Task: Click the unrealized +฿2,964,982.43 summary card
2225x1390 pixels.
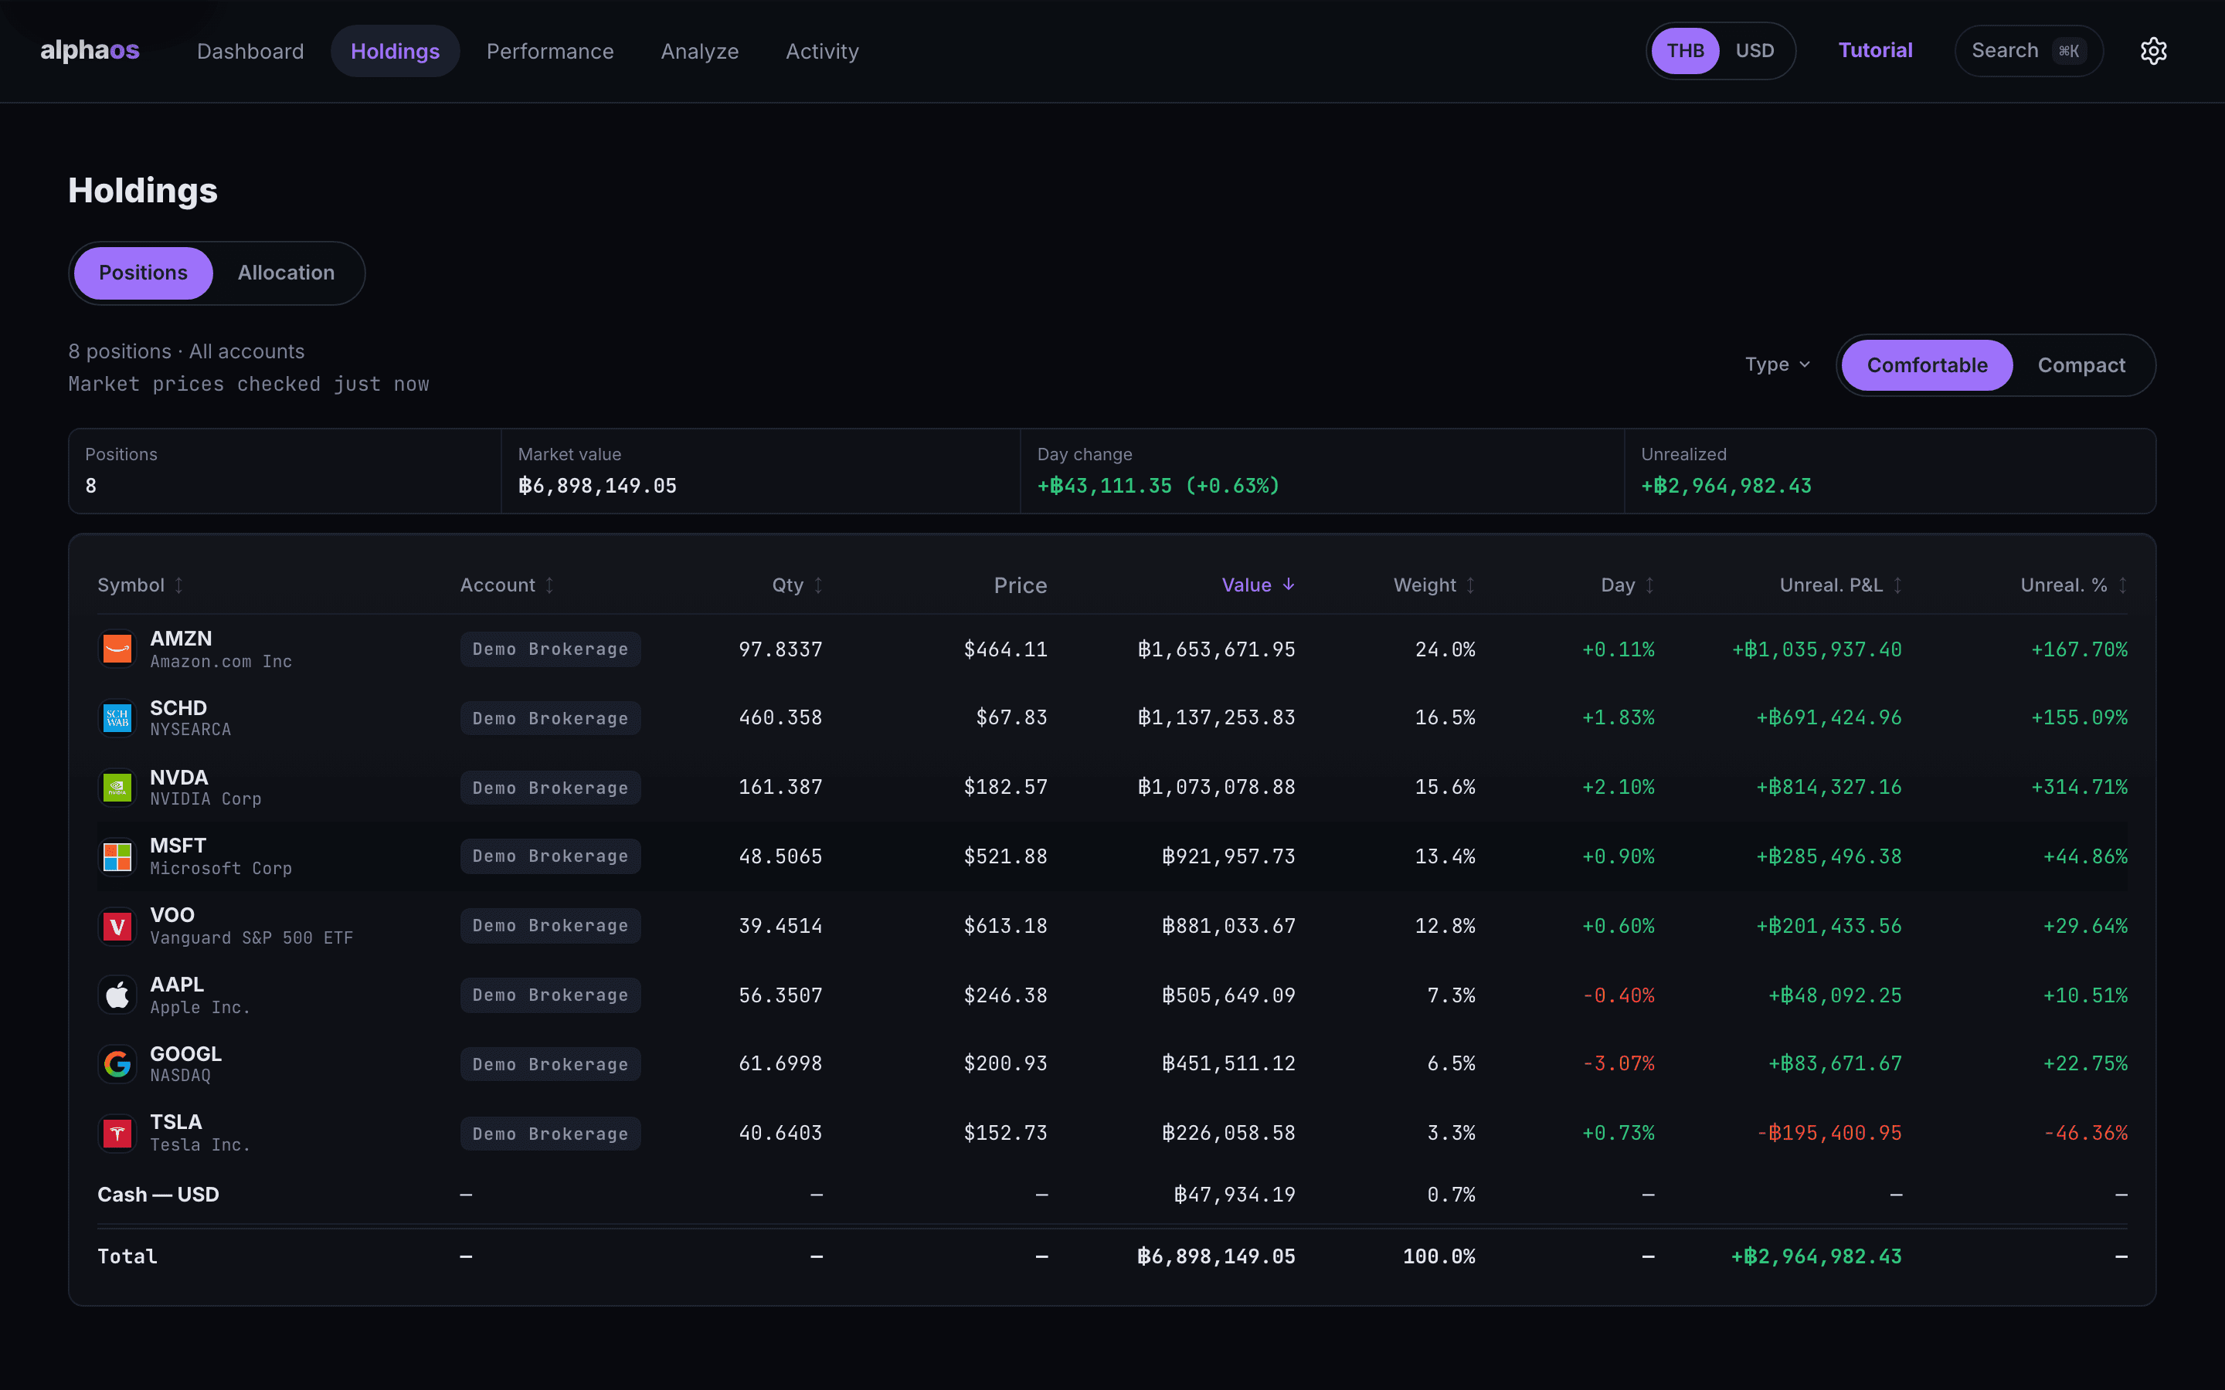Action: coord(1726,486)
